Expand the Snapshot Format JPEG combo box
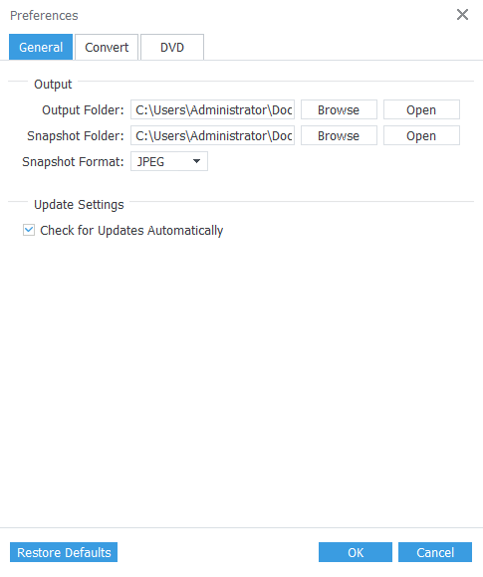The height and width of the screenshot is (577, 483). click(x=169, y=161)
